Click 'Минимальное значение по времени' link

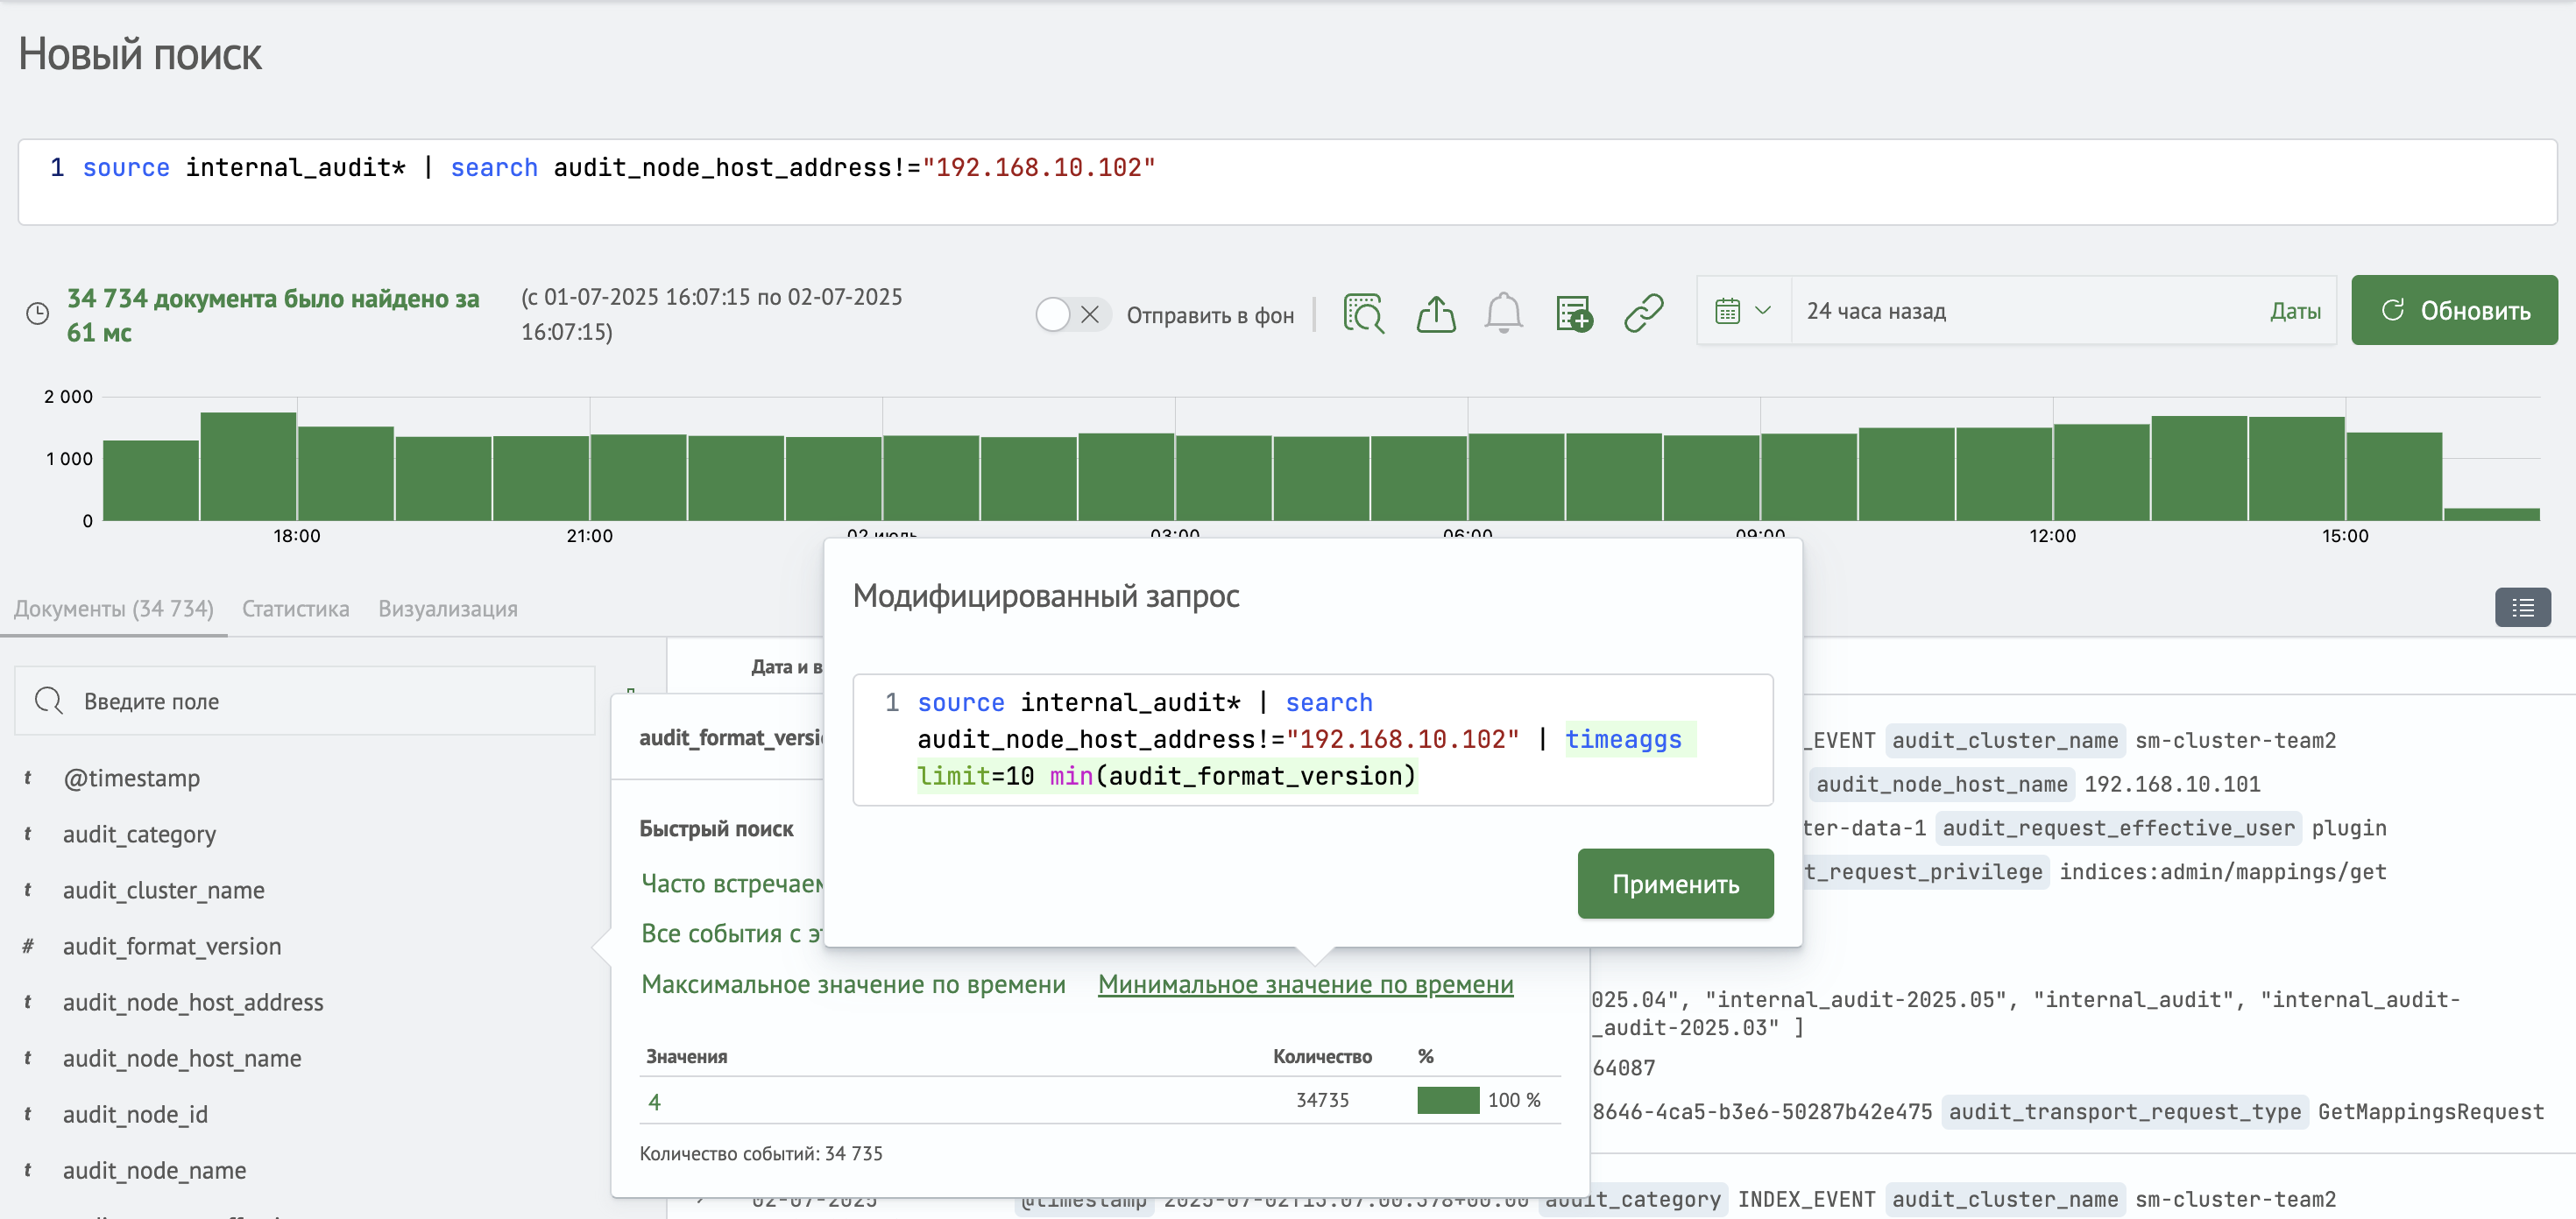tap(1305, 984)
